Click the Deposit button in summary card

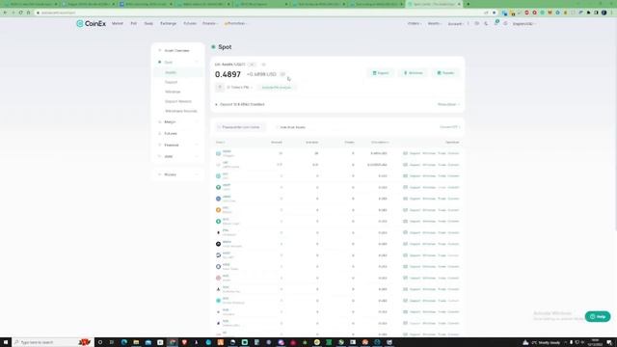381,73
